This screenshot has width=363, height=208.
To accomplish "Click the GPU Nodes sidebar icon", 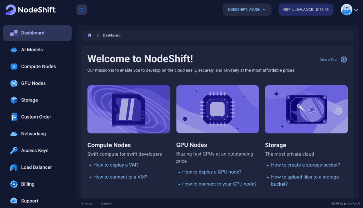I will point(14,83).
